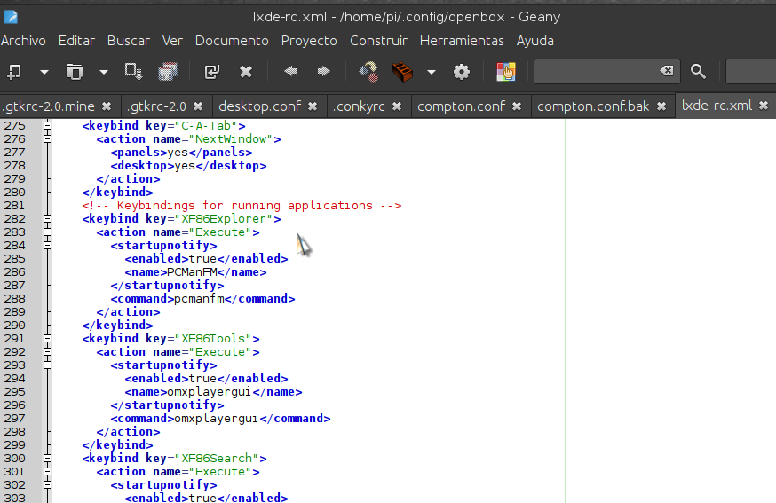The height and width of the screenshot is (503, 776).
Task: Compile the current file
Action: pos(368,72)
